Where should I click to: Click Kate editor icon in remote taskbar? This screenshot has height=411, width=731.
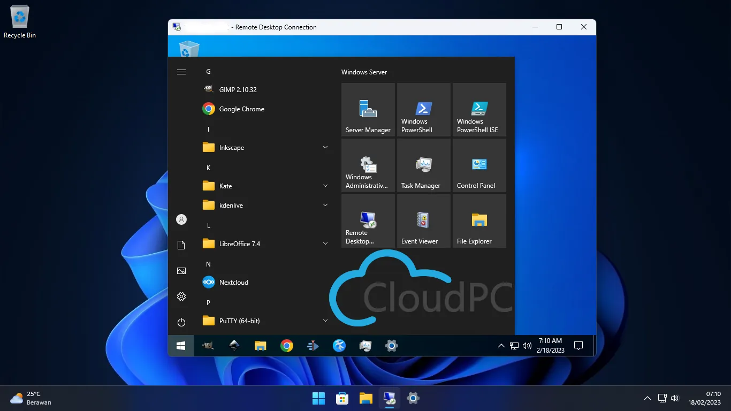(x=339, y=346)
